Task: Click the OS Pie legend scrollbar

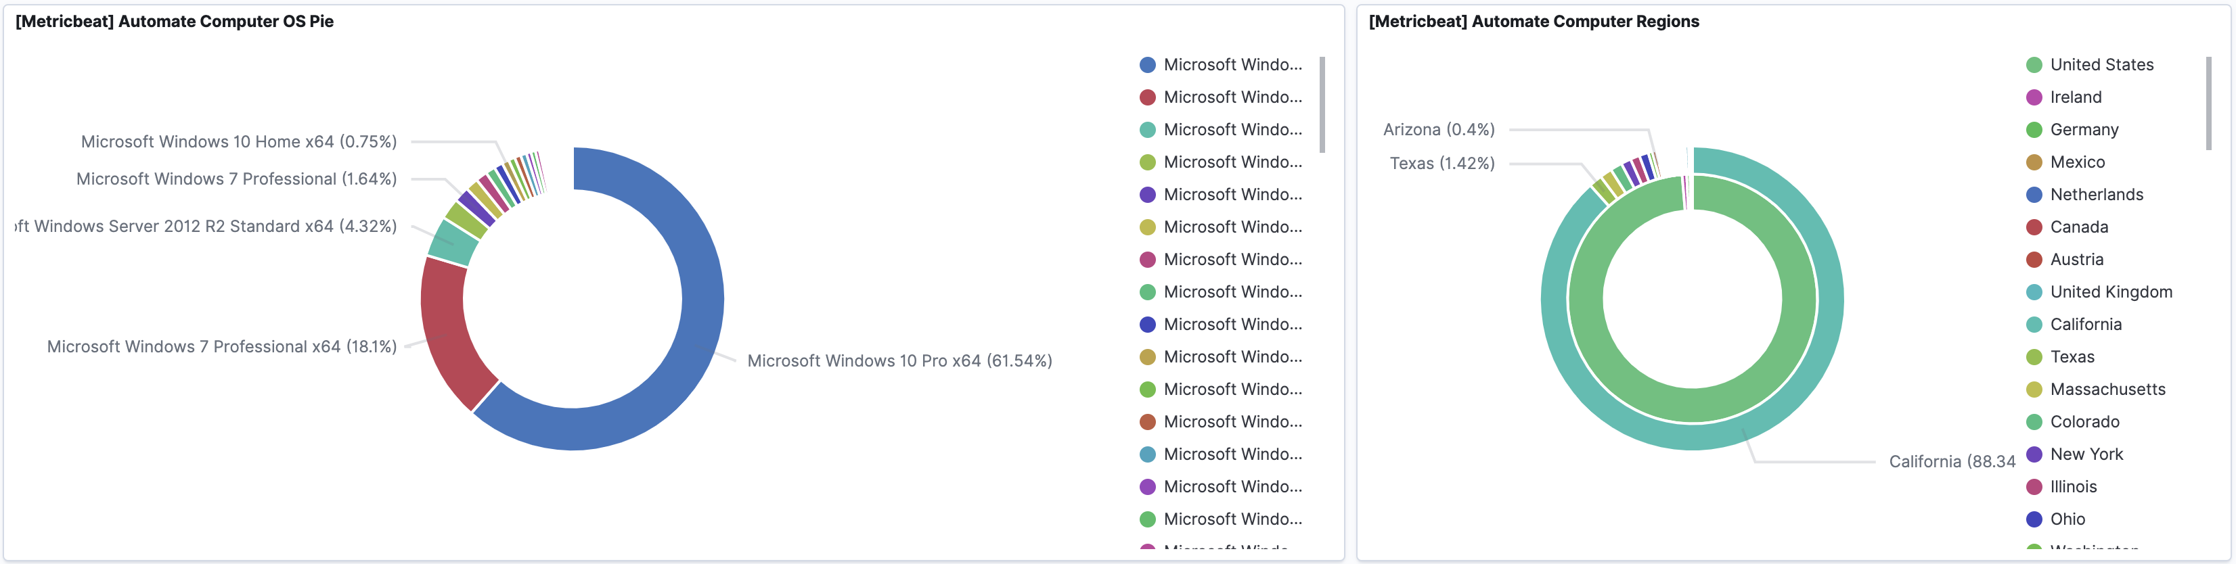Action: click(1321, 104)
